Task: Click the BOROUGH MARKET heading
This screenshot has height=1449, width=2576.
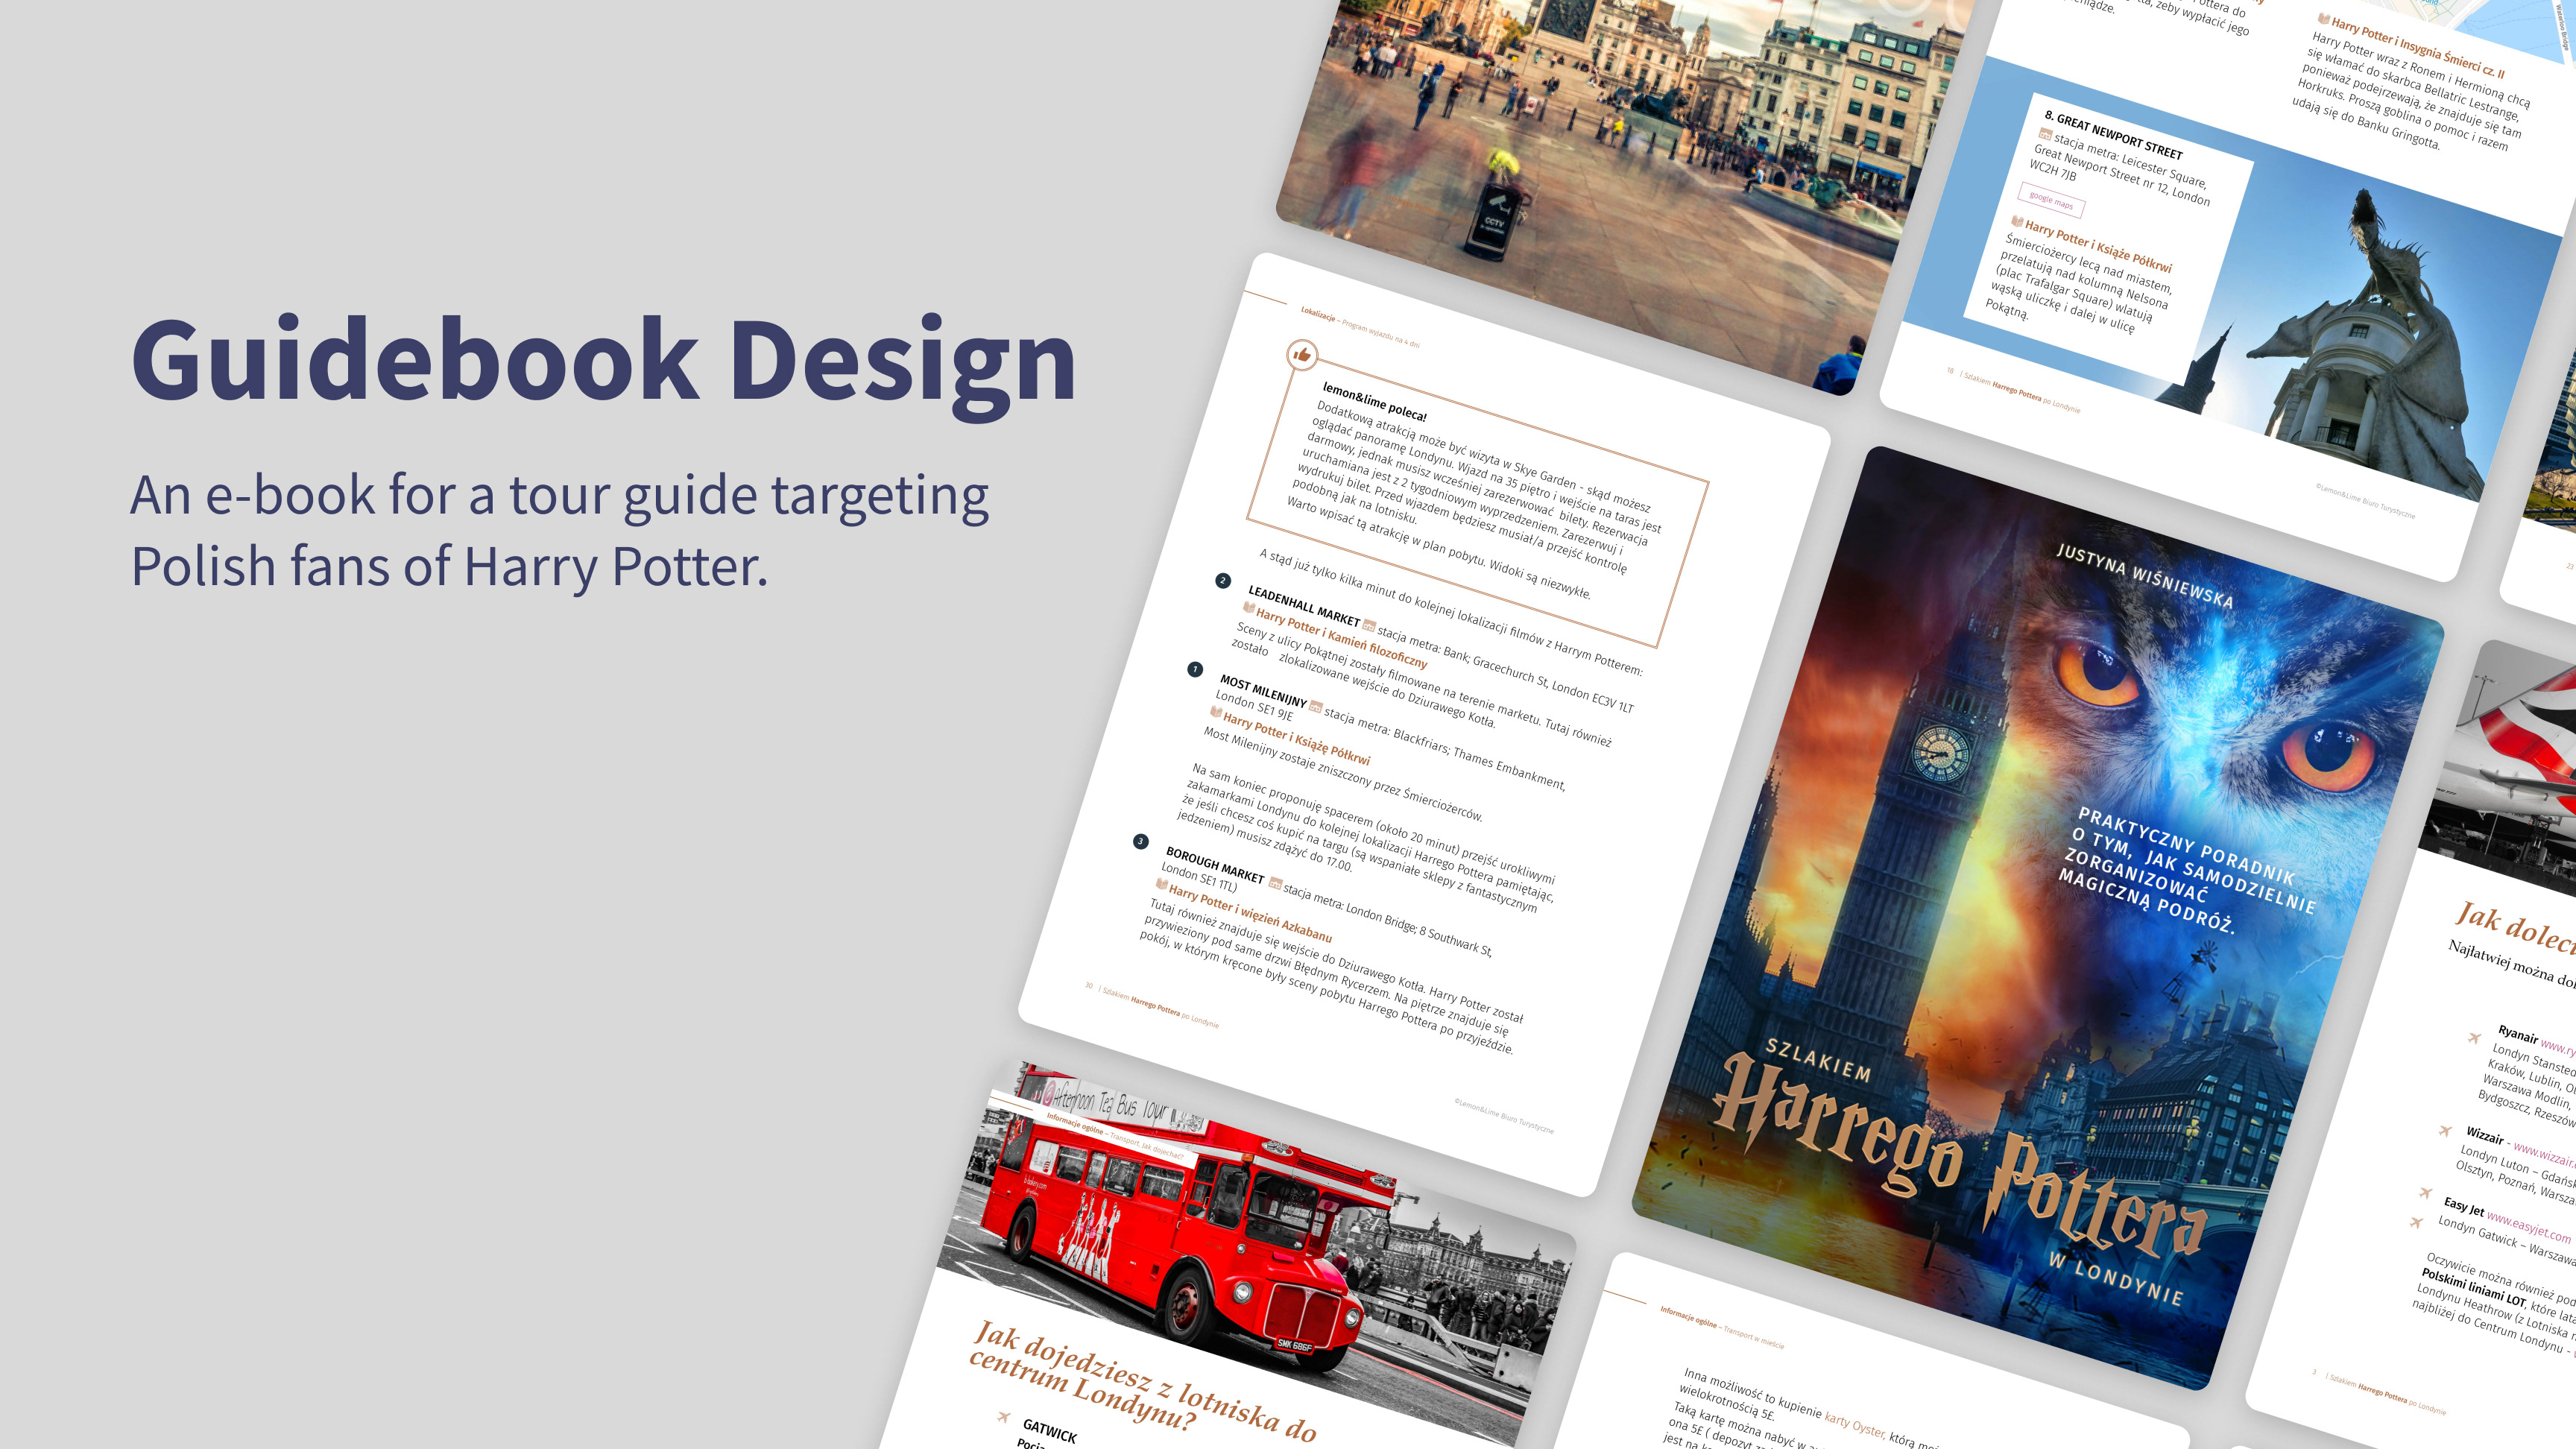Action: [1215, 865]
